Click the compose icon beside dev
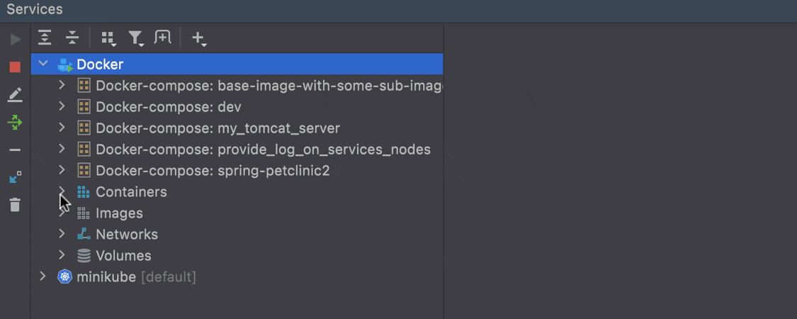This screenshot has height=319, width=797. point(84,107)
